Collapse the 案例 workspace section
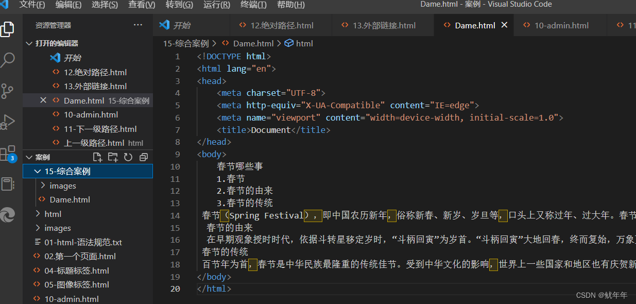This screenshot has height=304, width=636. click(29, 157)
